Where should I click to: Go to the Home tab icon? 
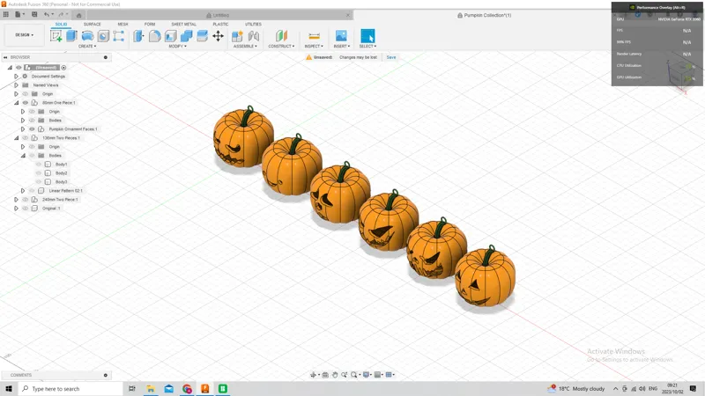(78, 15)
